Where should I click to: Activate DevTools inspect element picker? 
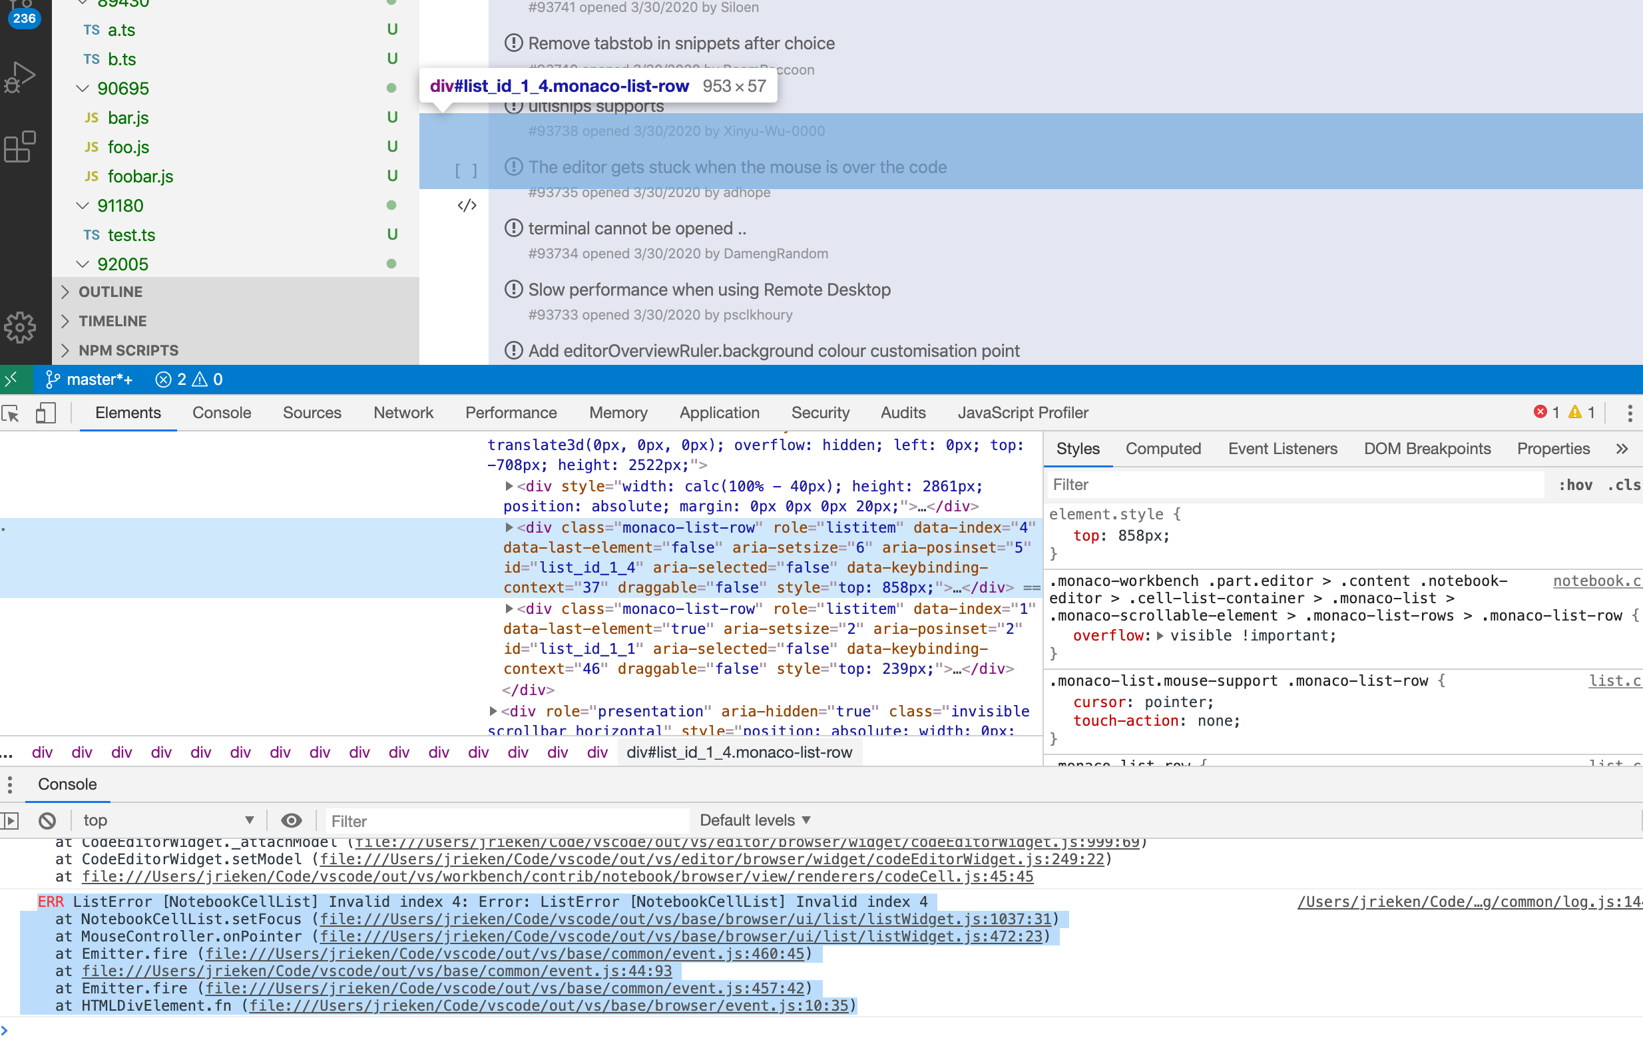click(x=11, y=413)
